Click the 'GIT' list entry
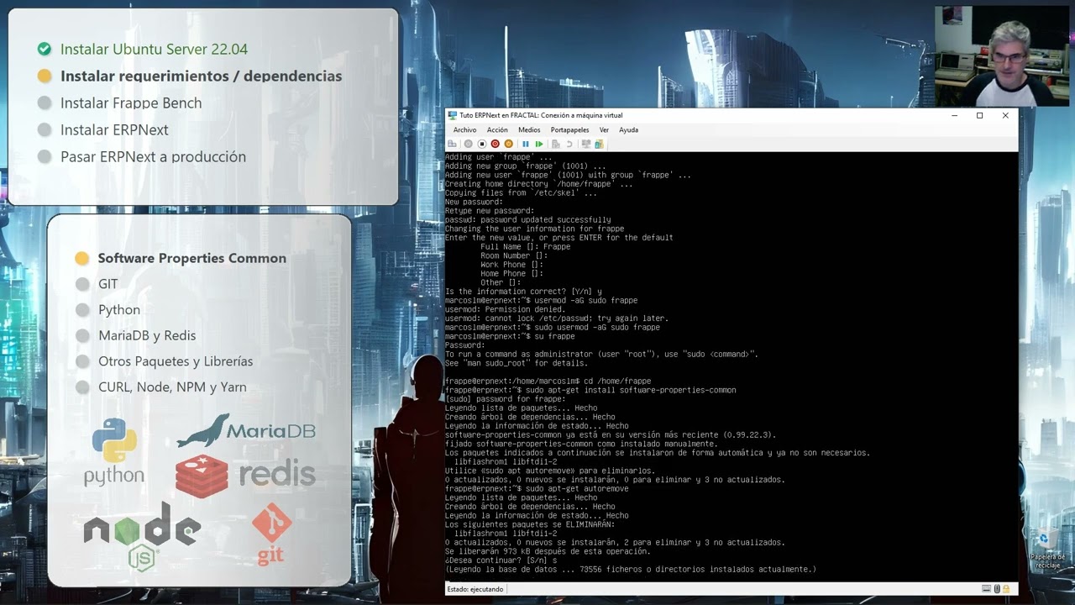 point(108,284)
